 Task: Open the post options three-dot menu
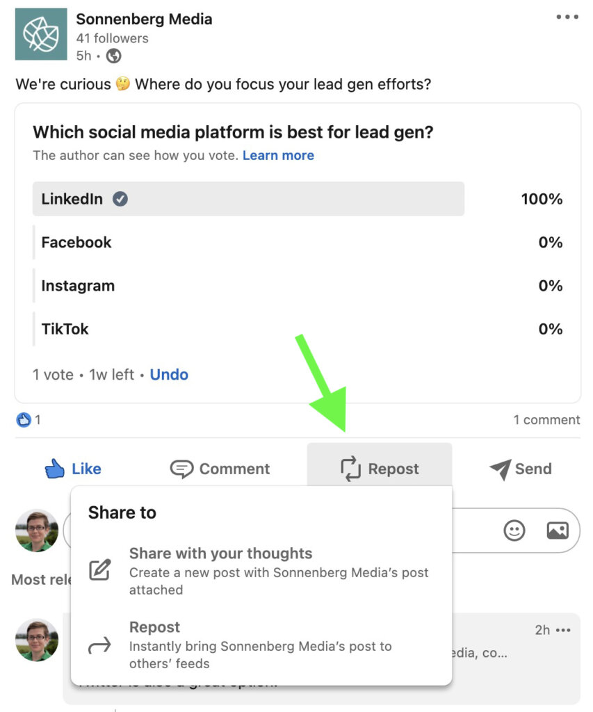click(x=567, y=15)
